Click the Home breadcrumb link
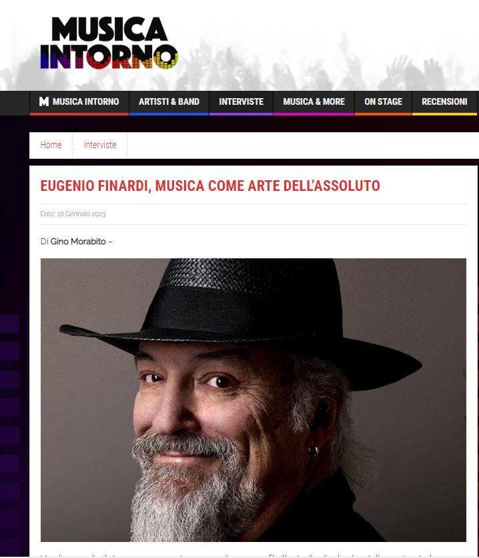 tap(51, 145)
